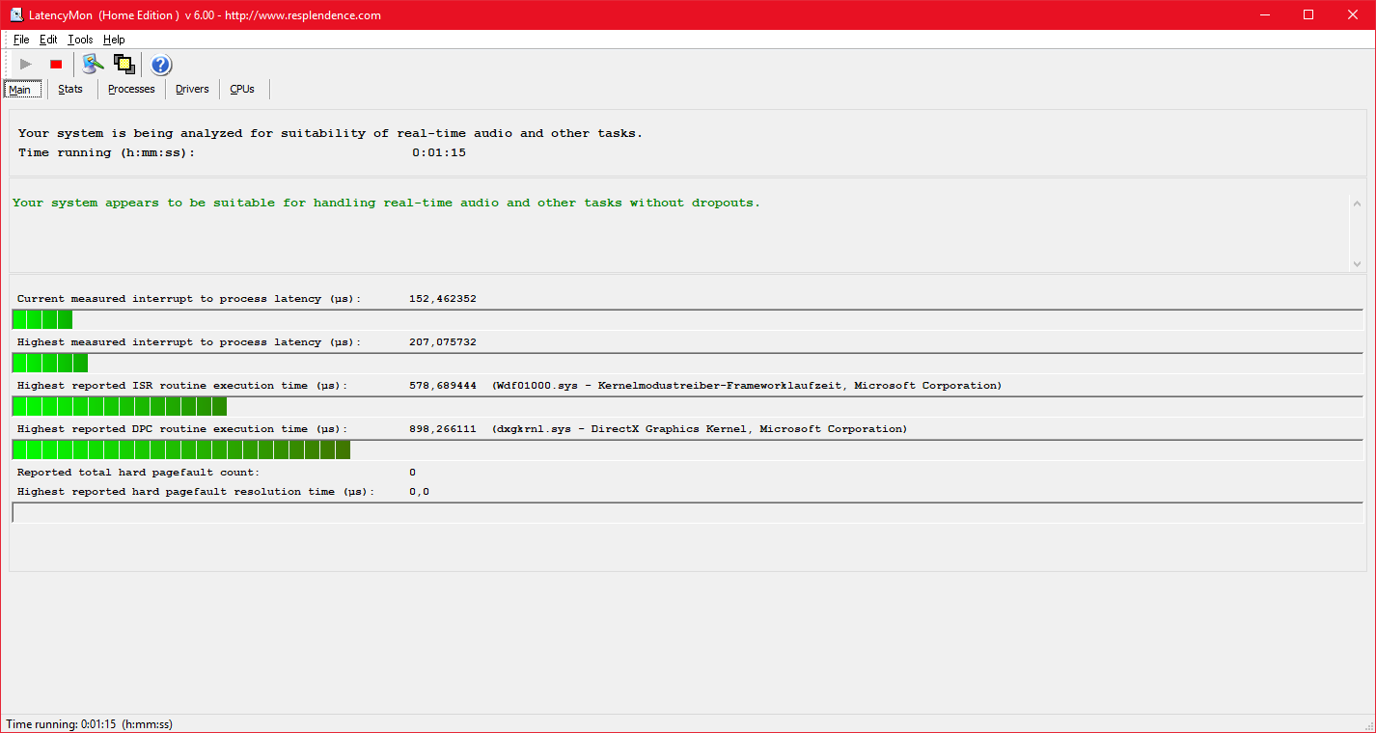Image resolution: width=1376 pixels, height=733 pixels.
Task: Minimize the LatencyMon window
Action: [1264, 14]
